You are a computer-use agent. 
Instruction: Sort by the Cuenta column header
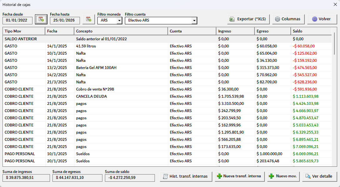click(x=192, y=31)
